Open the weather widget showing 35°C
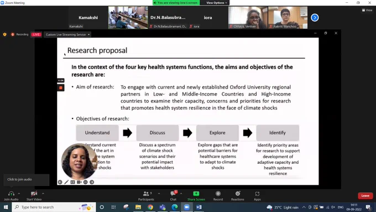The width and height of the screenshot is (376, 212). [283, 207]
